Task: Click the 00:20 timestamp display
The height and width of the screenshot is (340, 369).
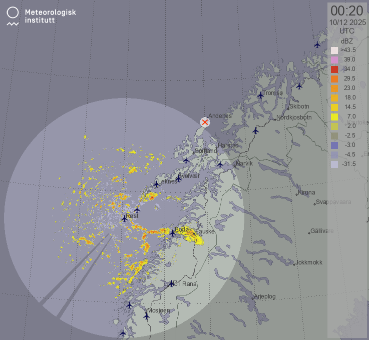Action: [346, 10]
